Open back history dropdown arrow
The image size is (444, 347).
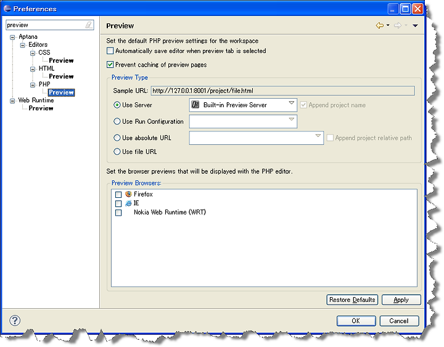pyautogui.click(x=388, y=25)
